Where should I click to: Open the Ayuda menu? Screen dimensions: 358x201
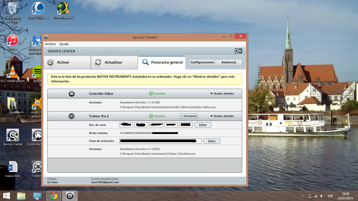(64, 44)
